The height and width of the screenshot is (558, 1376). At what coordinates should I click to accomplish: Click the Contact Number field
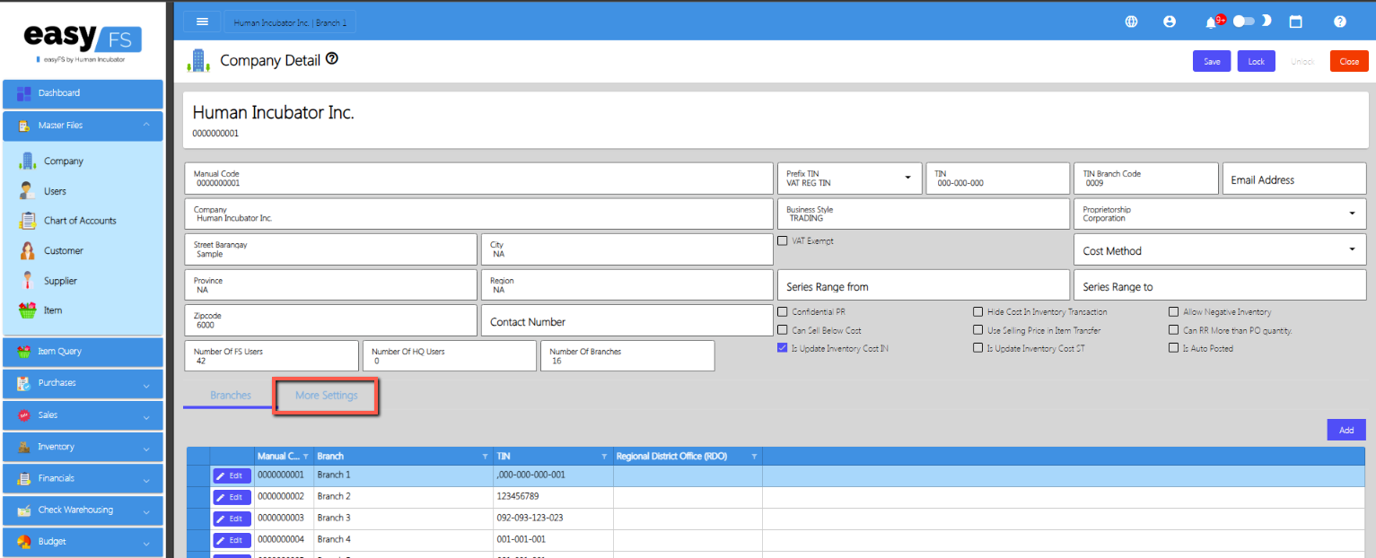(627, 321)
